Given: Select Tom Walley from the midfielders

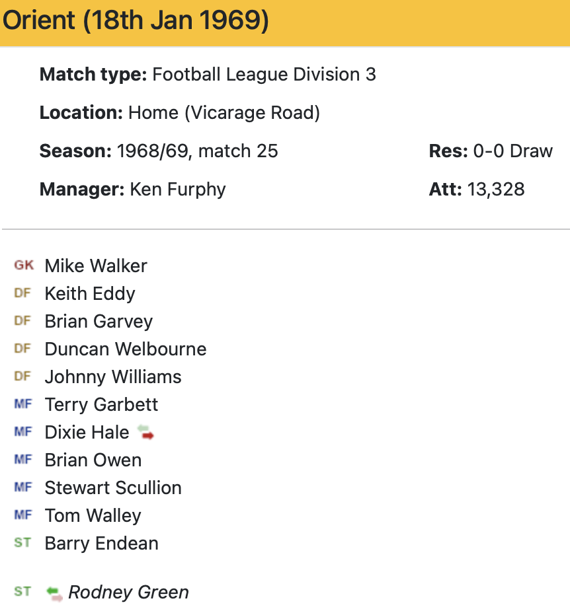Looking at the screenshot, I should (93, 515).
